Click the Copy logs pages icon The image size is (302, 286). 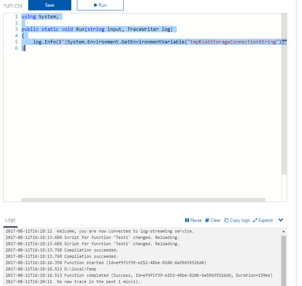pyautogui.click(x=227, y=220)
